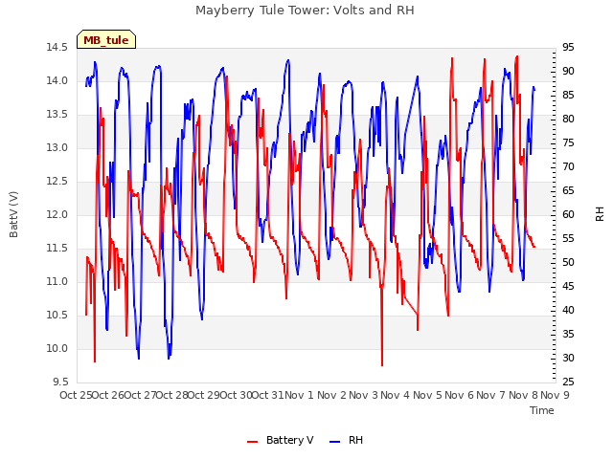
Task: Click the 'Oct 26' date label
Action: click(x=108, y=395)
